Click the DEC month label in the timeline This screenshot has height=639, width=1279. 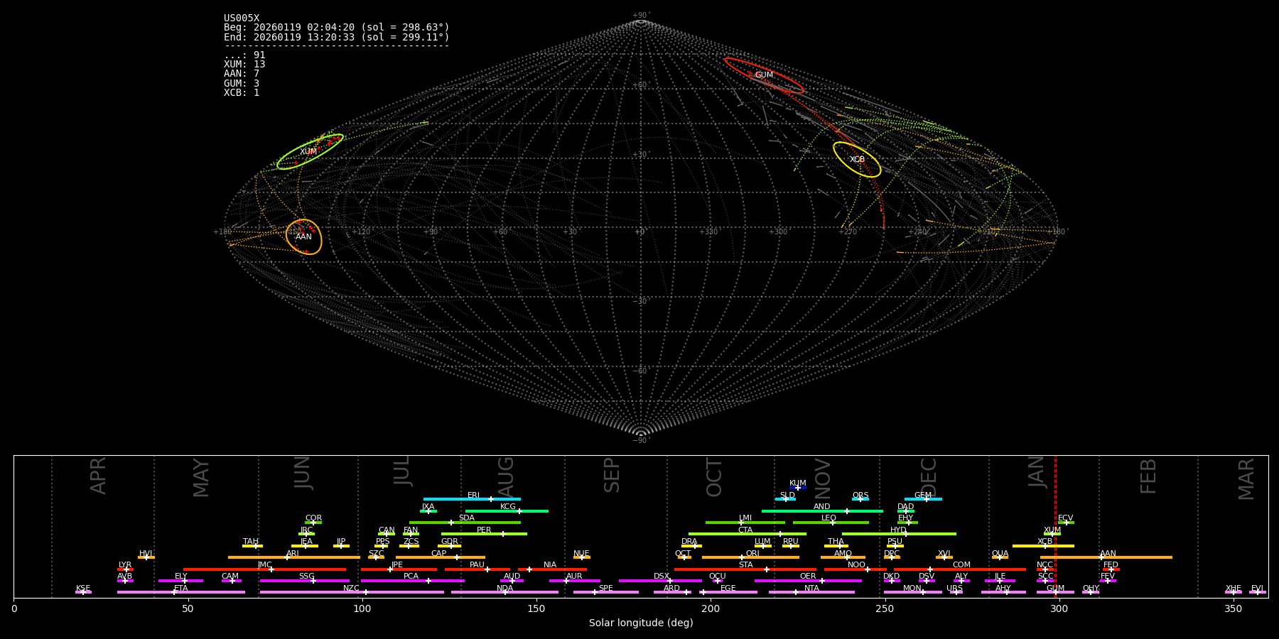pos(929,476)
